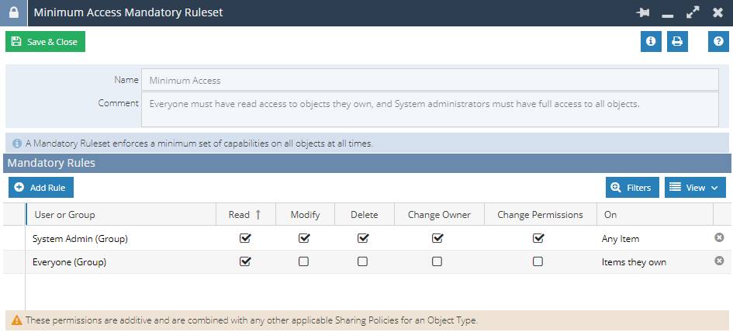
Task: Open the Filters panel
Action: [x=632, y=188]
